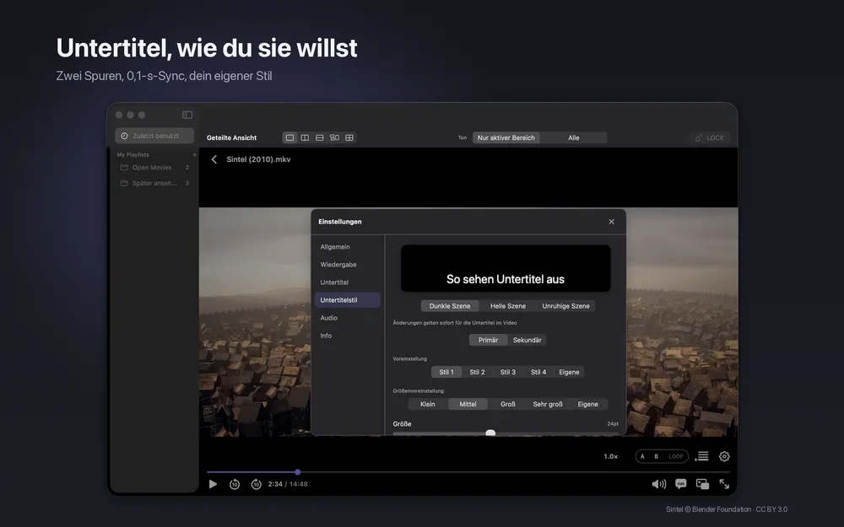
Task: Enter fullscreen with arrows icon
Action: pos(724,484)
